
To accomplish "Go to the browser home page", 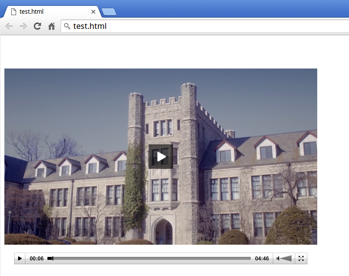I will [x=52, y=26].
